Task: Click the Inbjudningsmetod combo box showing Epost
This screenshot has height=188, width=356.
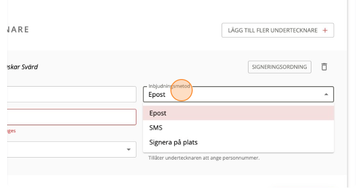Action: click(238, 94)
